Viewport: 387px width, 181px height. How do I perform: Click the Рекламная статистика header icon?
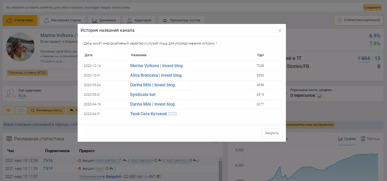click(9, 139)
